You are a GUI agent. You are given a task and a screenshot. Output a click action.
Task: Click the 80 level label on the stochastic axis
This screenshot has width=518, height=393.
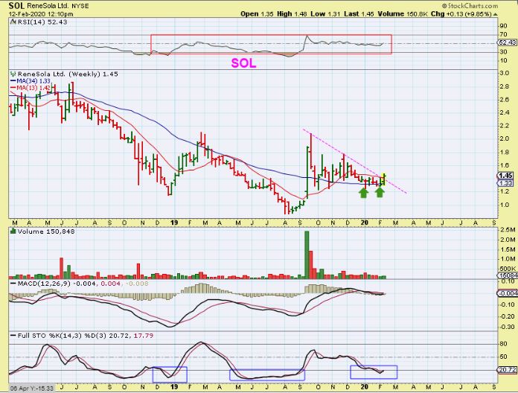503,344
